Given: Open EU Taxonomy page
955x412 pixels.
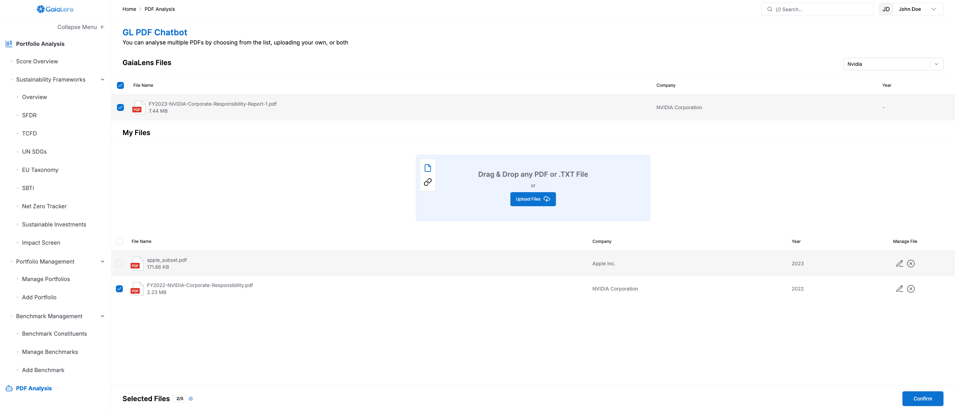Looking at the screenshot, I should 40,170.
